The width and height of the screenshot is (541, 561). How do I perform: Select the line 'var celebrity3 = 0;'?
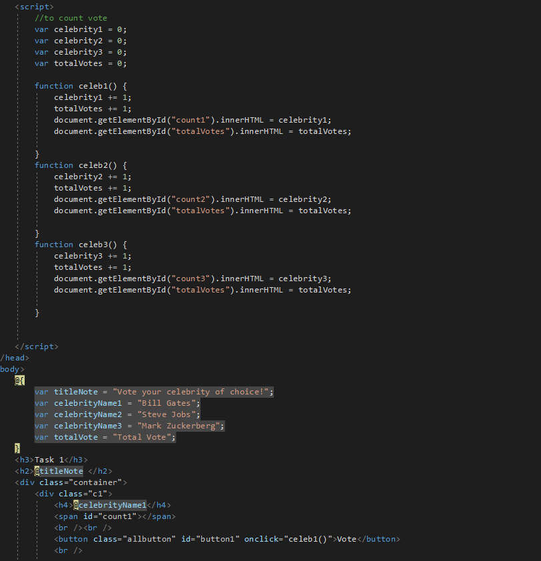(x=81, y=52)
